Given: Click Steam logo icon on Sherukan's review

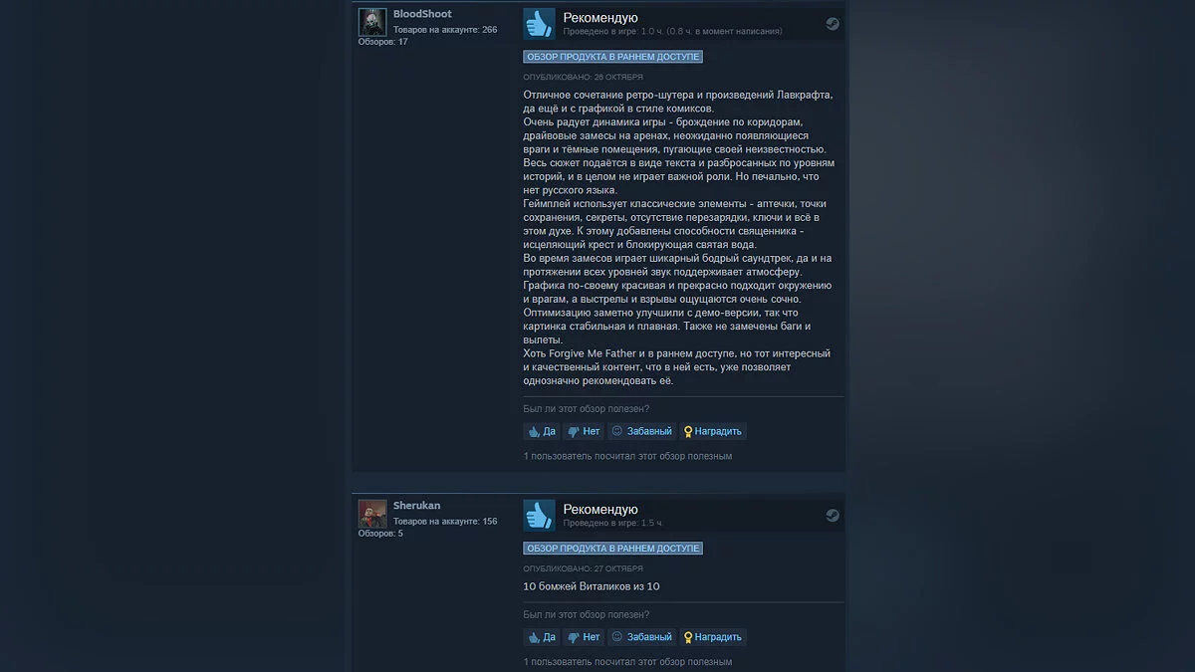Looking at the screenshot, I should pyautogui.click(x=833, y=516).
